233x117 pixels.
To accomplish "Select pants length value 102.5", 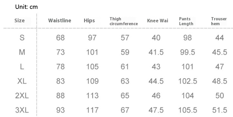I will point(188,81).
